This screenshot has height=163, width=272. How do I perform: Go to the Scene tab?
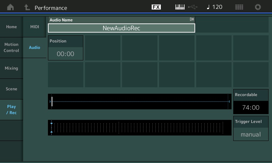click(11, 89)
